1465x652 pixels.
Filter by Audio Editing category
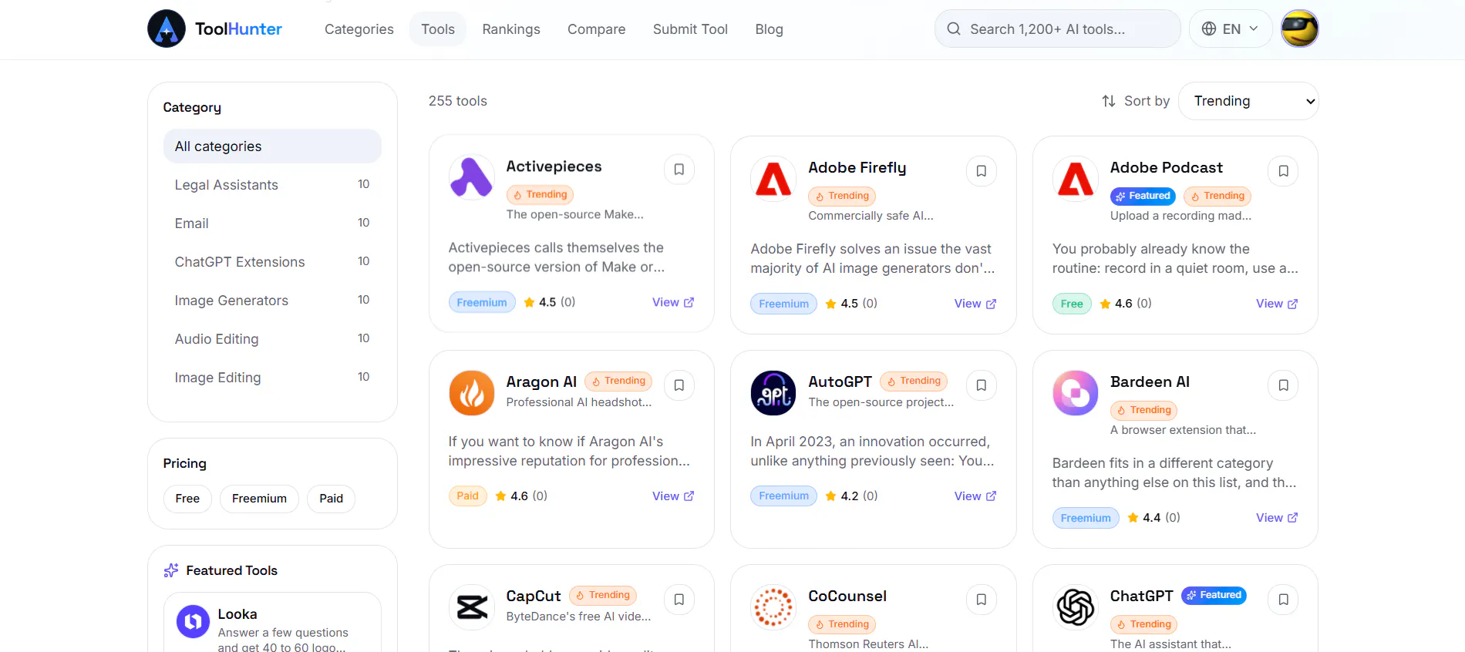click(x=272, y=339)
